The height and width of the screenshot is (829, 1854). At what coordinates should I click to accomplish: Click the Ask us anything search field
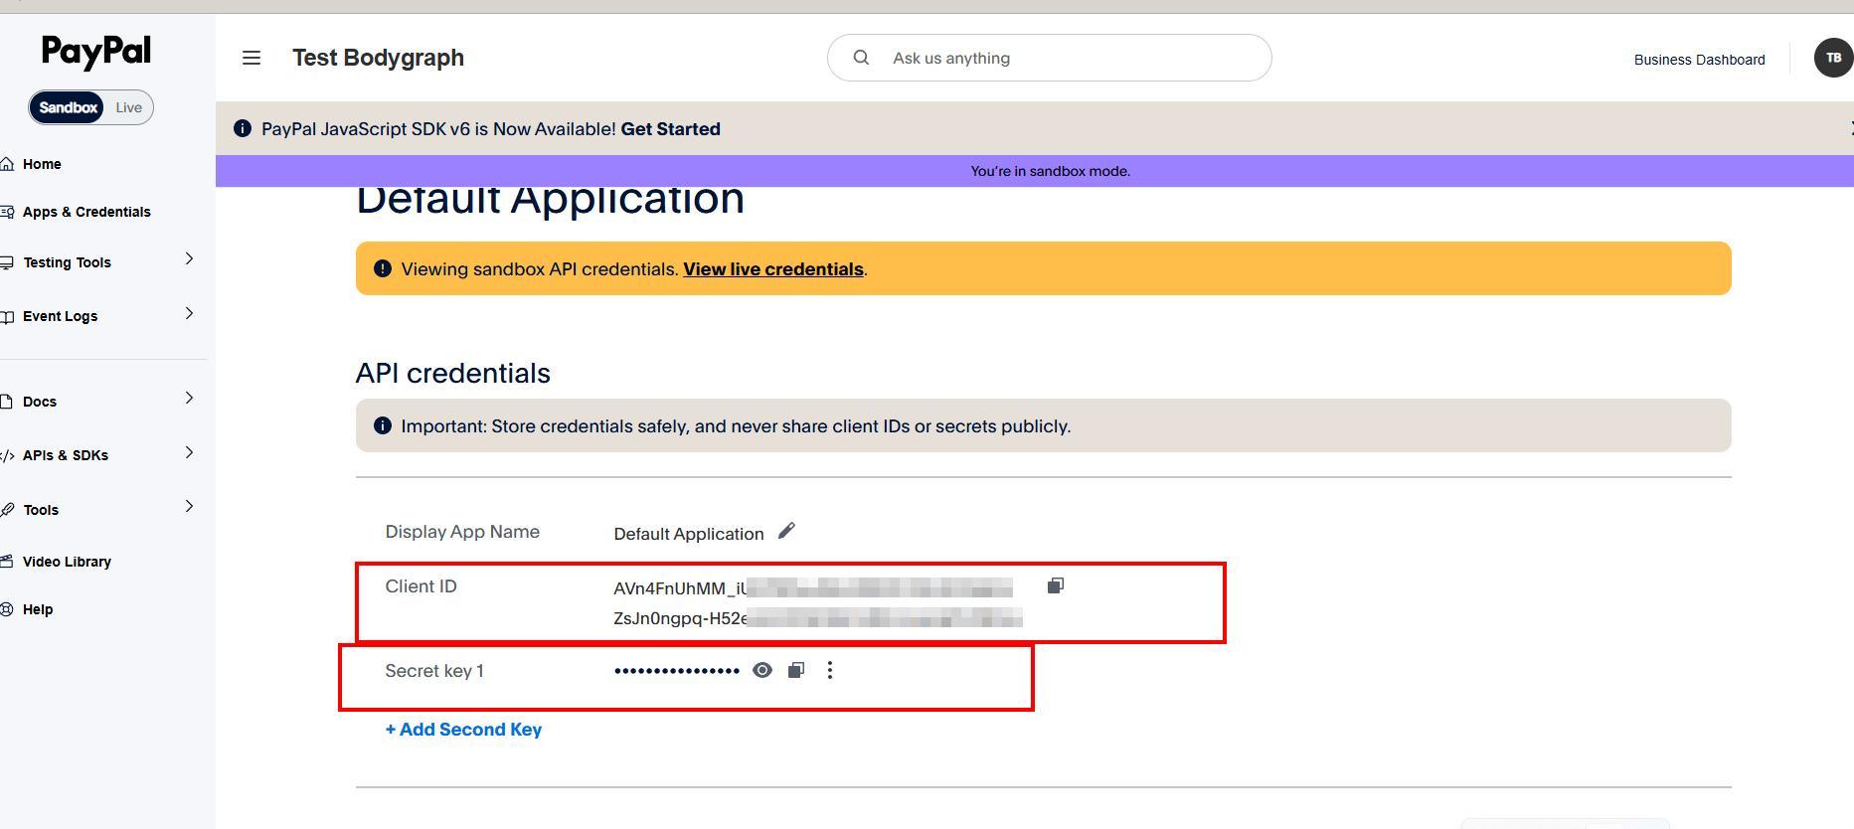tap(1064, 59)
